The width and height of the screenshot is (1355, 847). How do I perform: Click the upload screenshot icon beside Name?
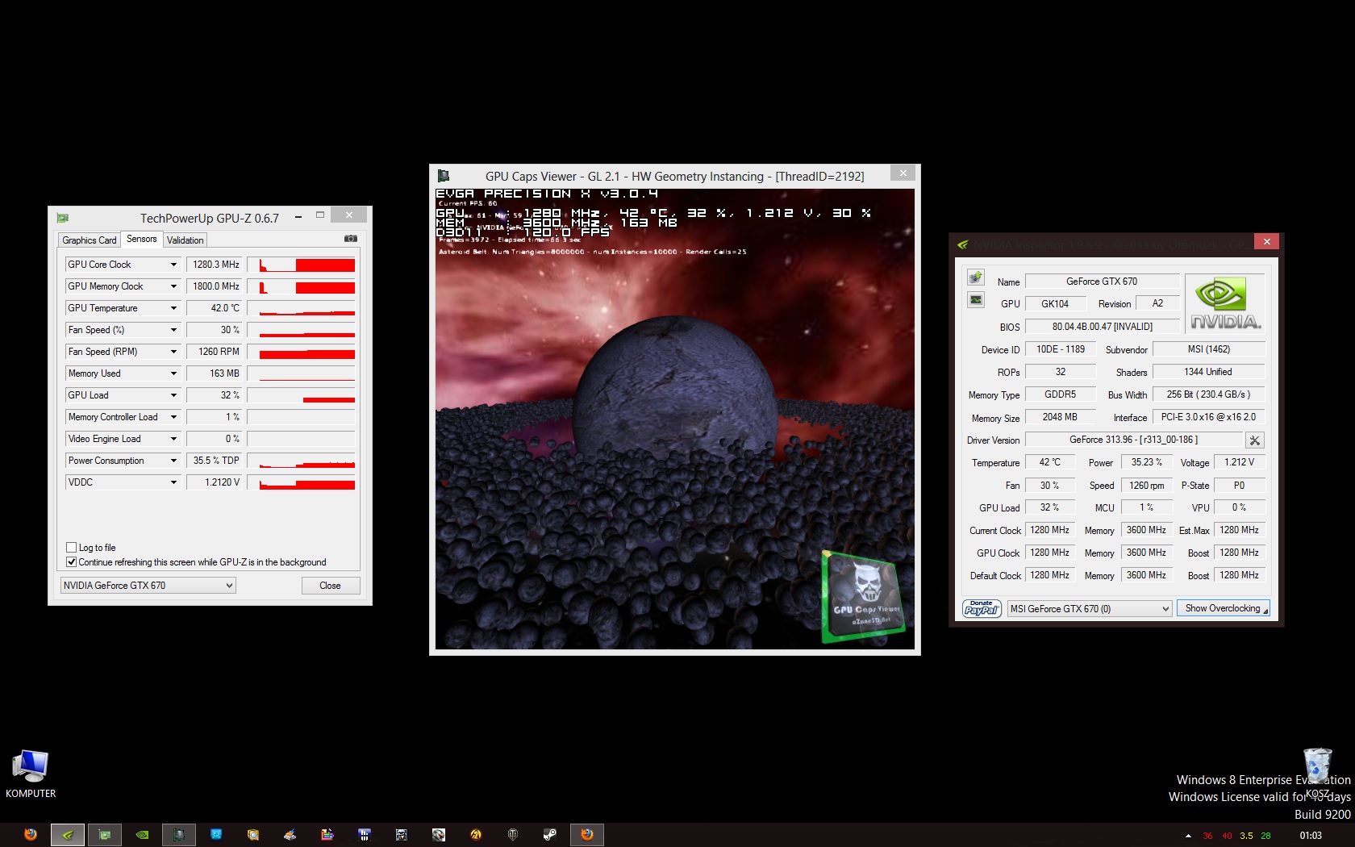(976, 277)
